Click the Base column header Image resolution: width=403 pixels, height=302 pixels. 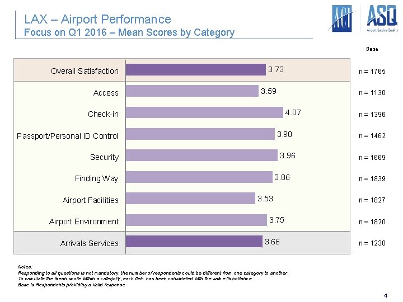(372, 49)
